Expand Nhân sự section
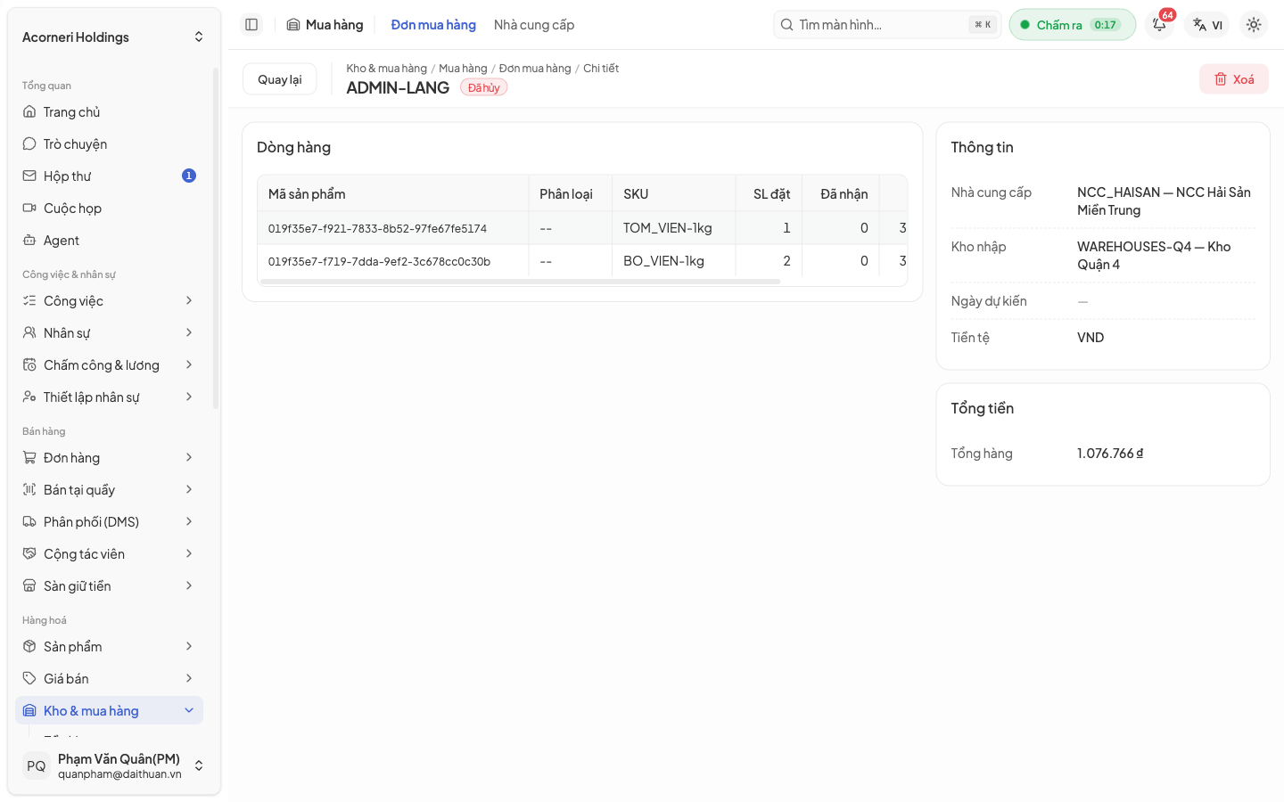1284x802 pixels. [110, 333]
